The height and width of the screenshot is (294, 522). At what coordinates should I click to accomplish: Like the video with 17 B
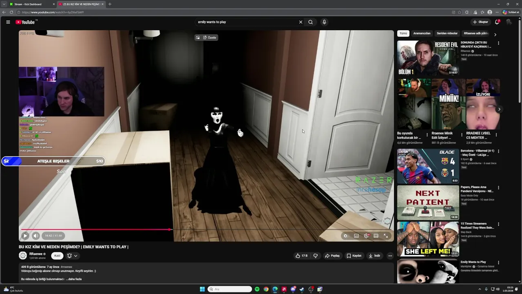pos(302,256)
